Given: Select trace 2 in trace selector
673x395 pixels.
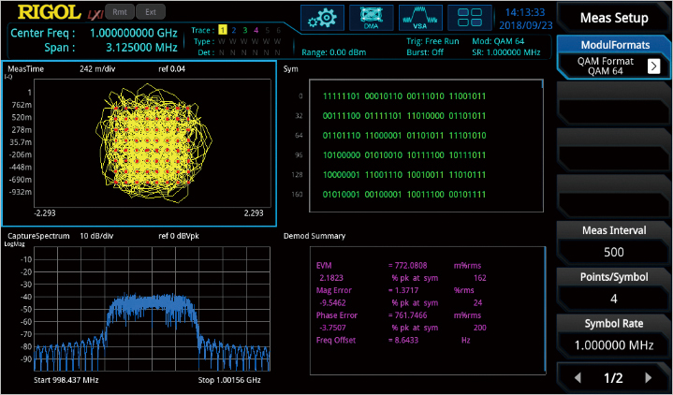Looking at the screenshot, I should (233, 30).
